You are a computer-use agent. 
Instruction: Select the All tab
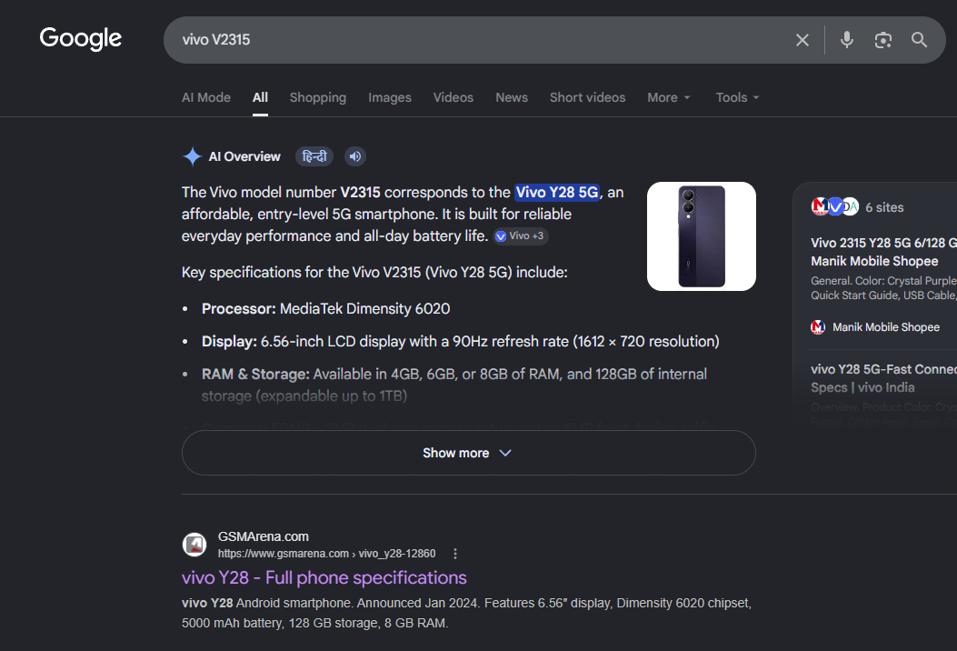pyautogui.click(x=260, y=97)
